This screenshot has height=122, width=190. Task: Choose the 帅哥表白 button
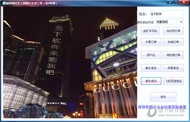click(173, 68)
